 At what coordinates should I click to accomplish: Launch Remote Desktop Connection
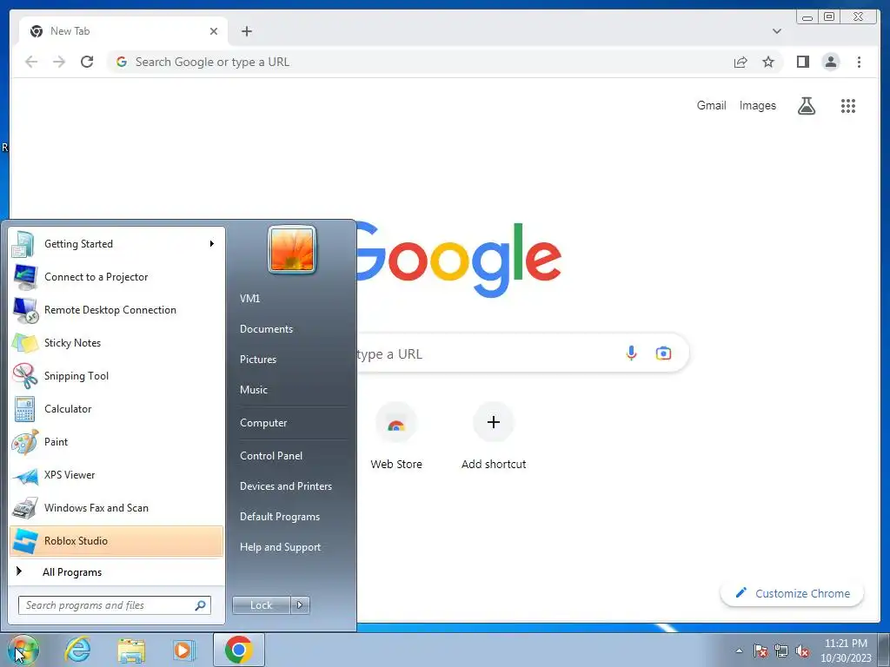[x=116, y=310]
